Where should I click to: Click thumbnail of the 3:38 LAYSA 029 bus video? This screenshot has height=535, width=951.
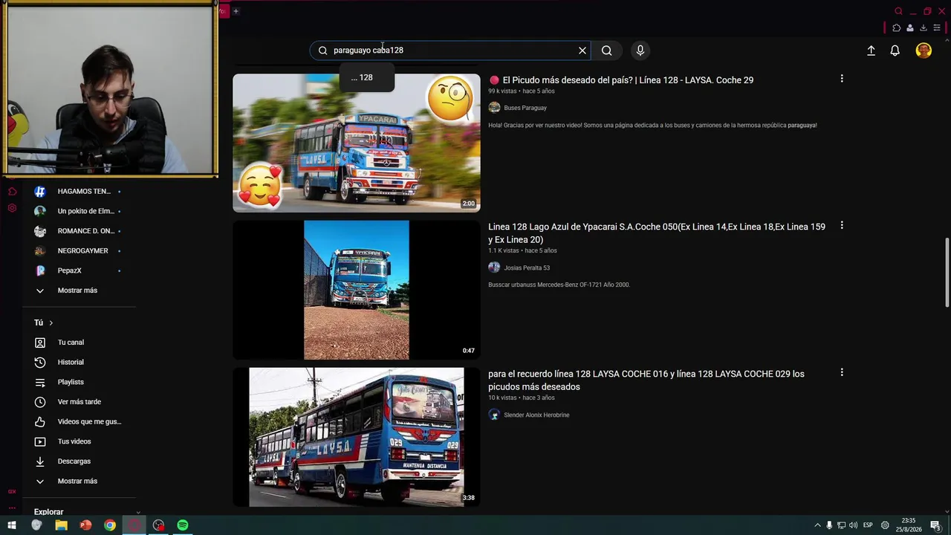coord(357,437)
